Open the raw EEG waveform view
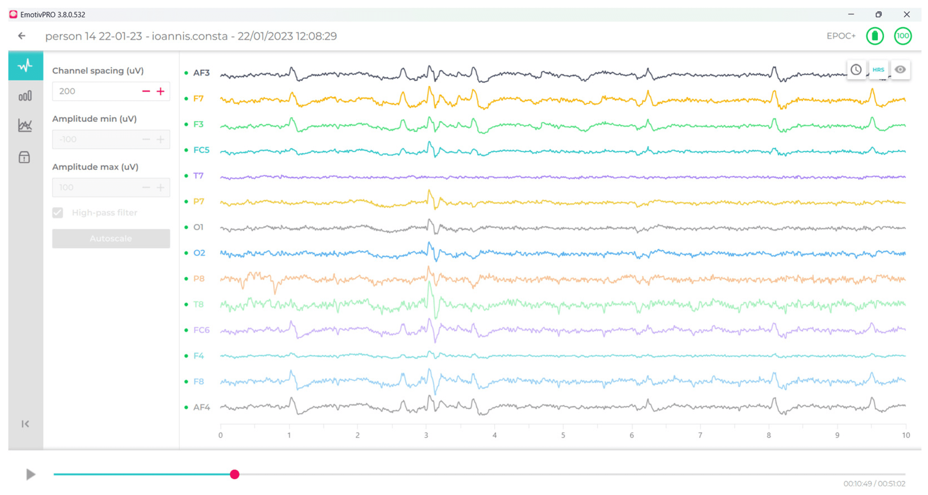The image size is (928, 495). (x=25, y=66)
